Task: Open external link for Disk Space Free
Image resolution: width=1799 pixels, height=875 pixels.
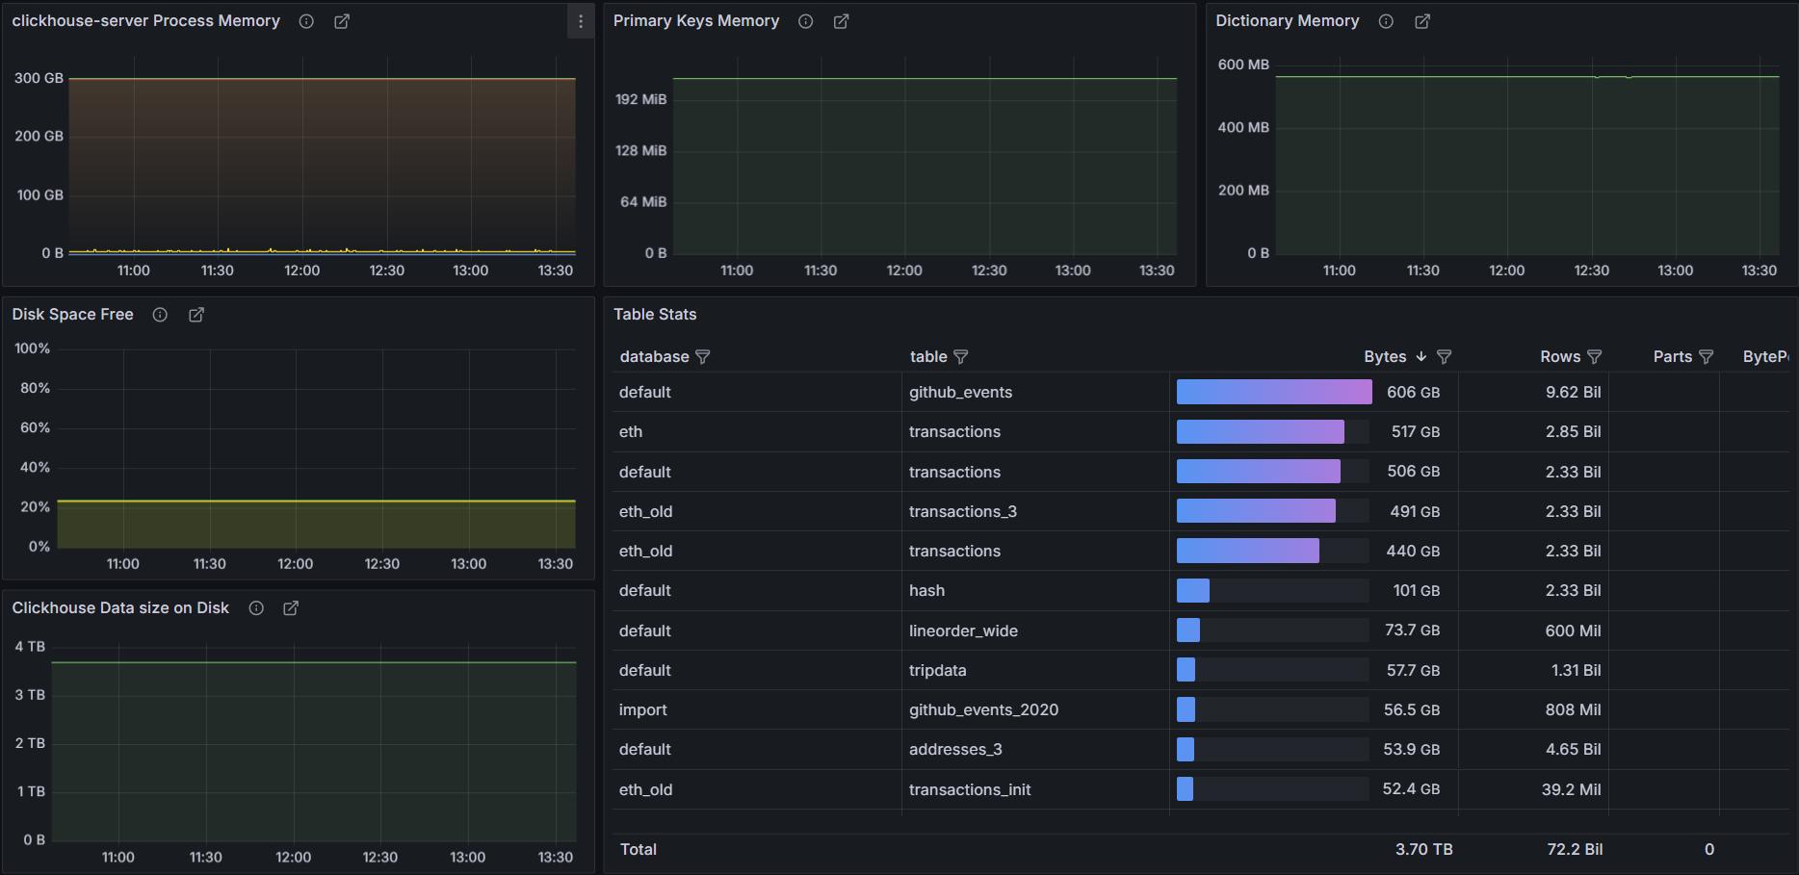Action: click(196, 315)
